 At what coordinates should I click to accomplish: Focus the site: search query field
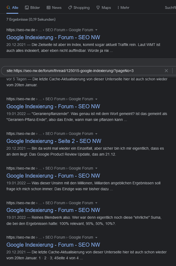click(80, 71)
